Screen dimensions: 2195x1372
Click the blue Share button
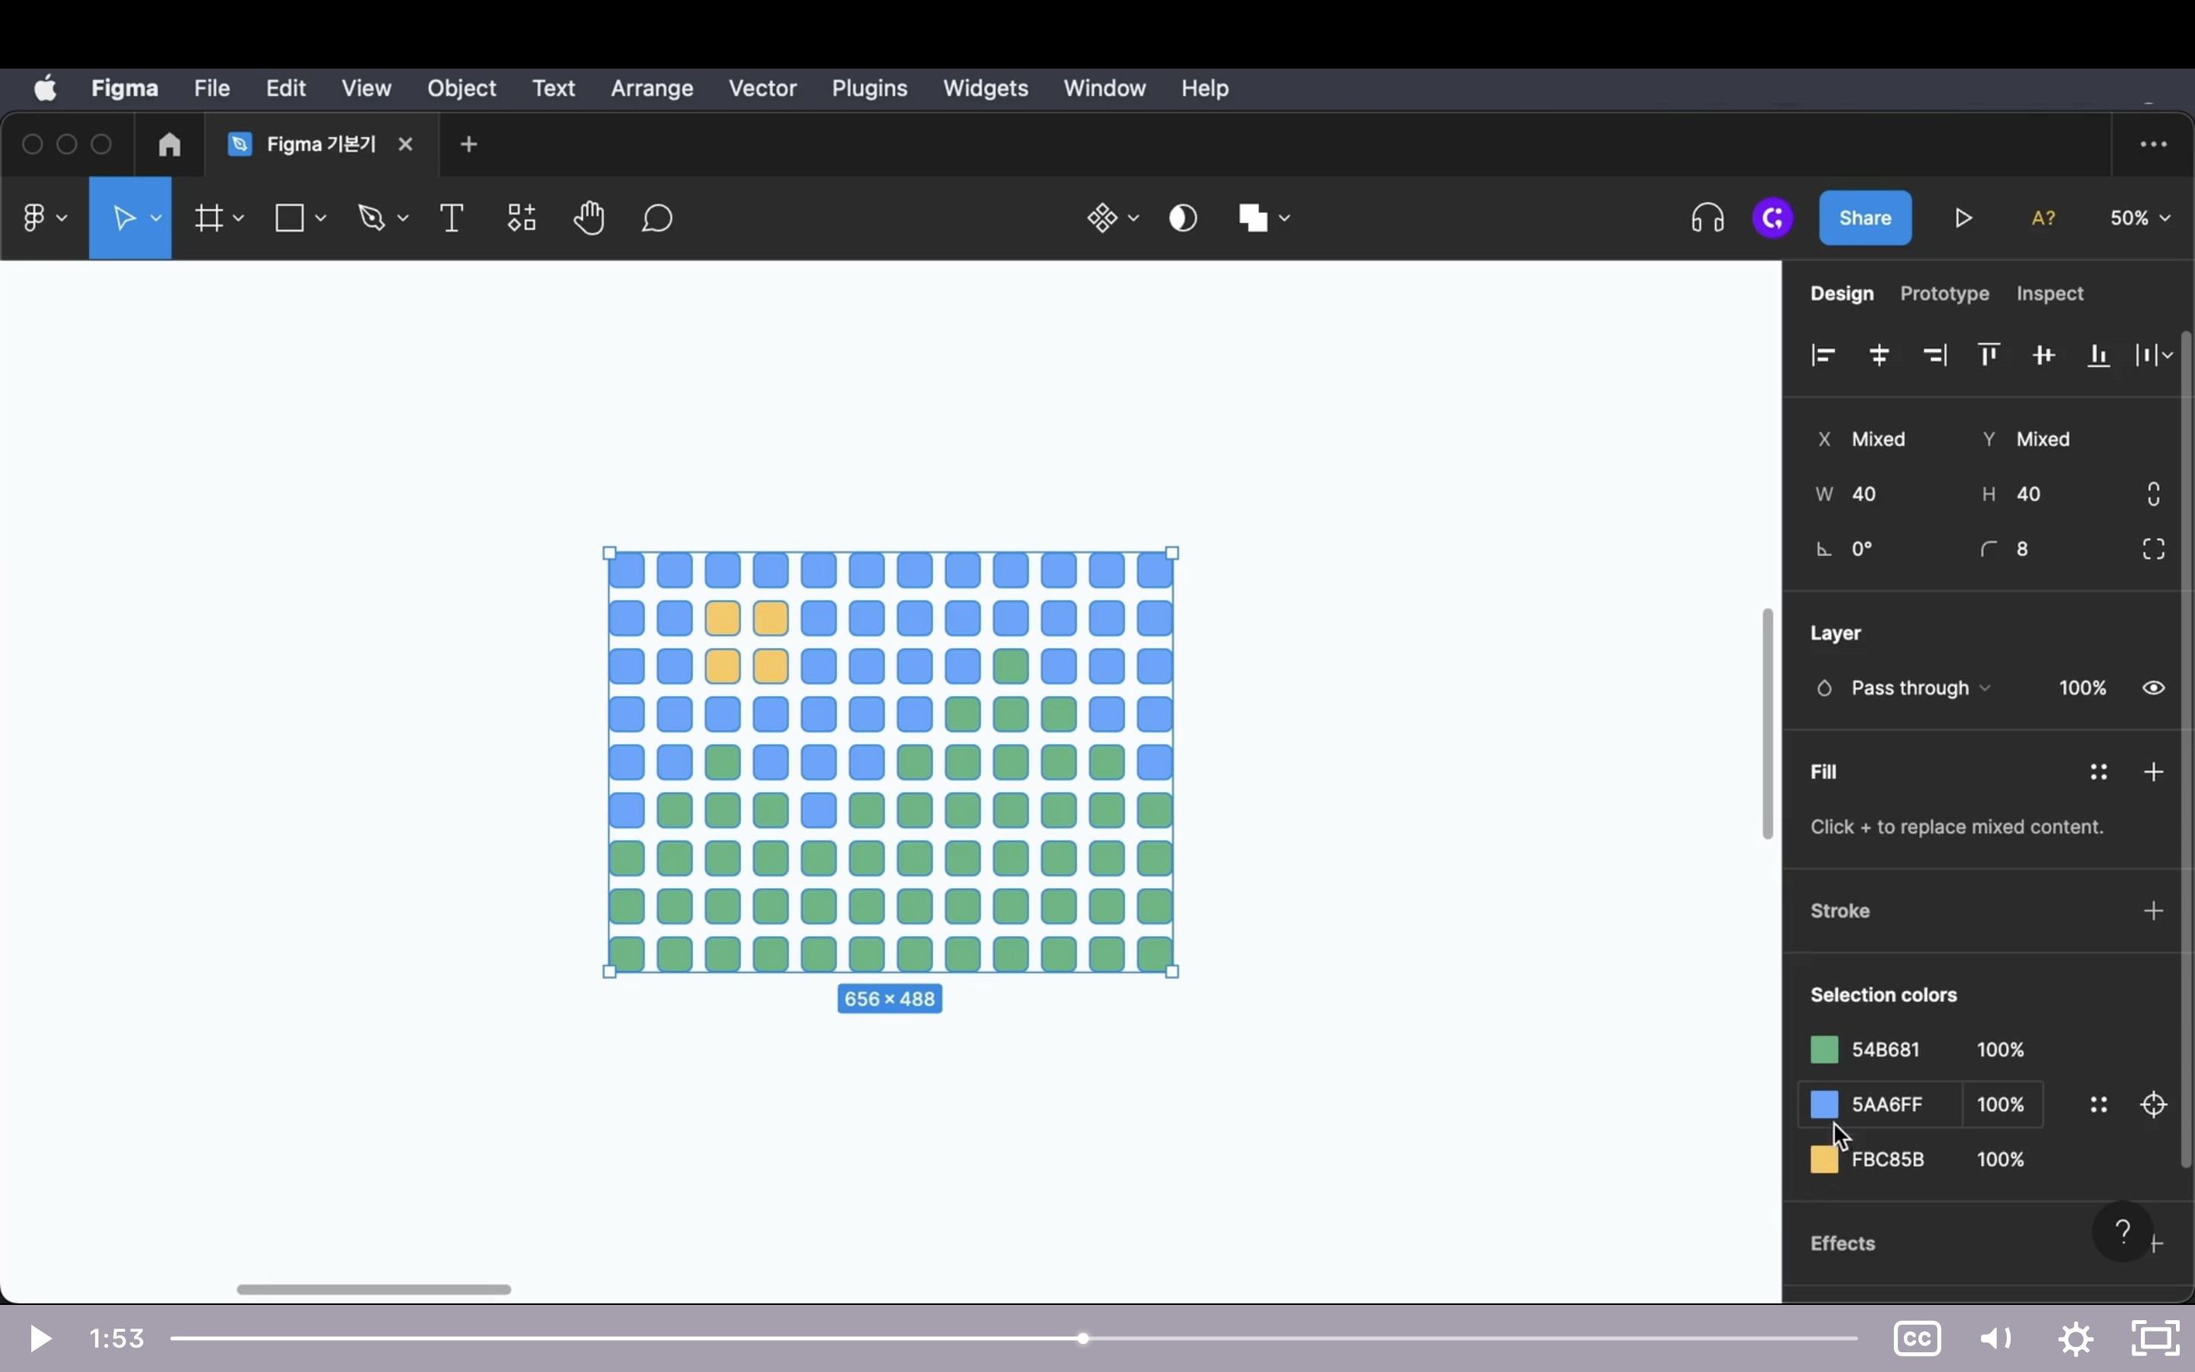[x=1865, y=218]
